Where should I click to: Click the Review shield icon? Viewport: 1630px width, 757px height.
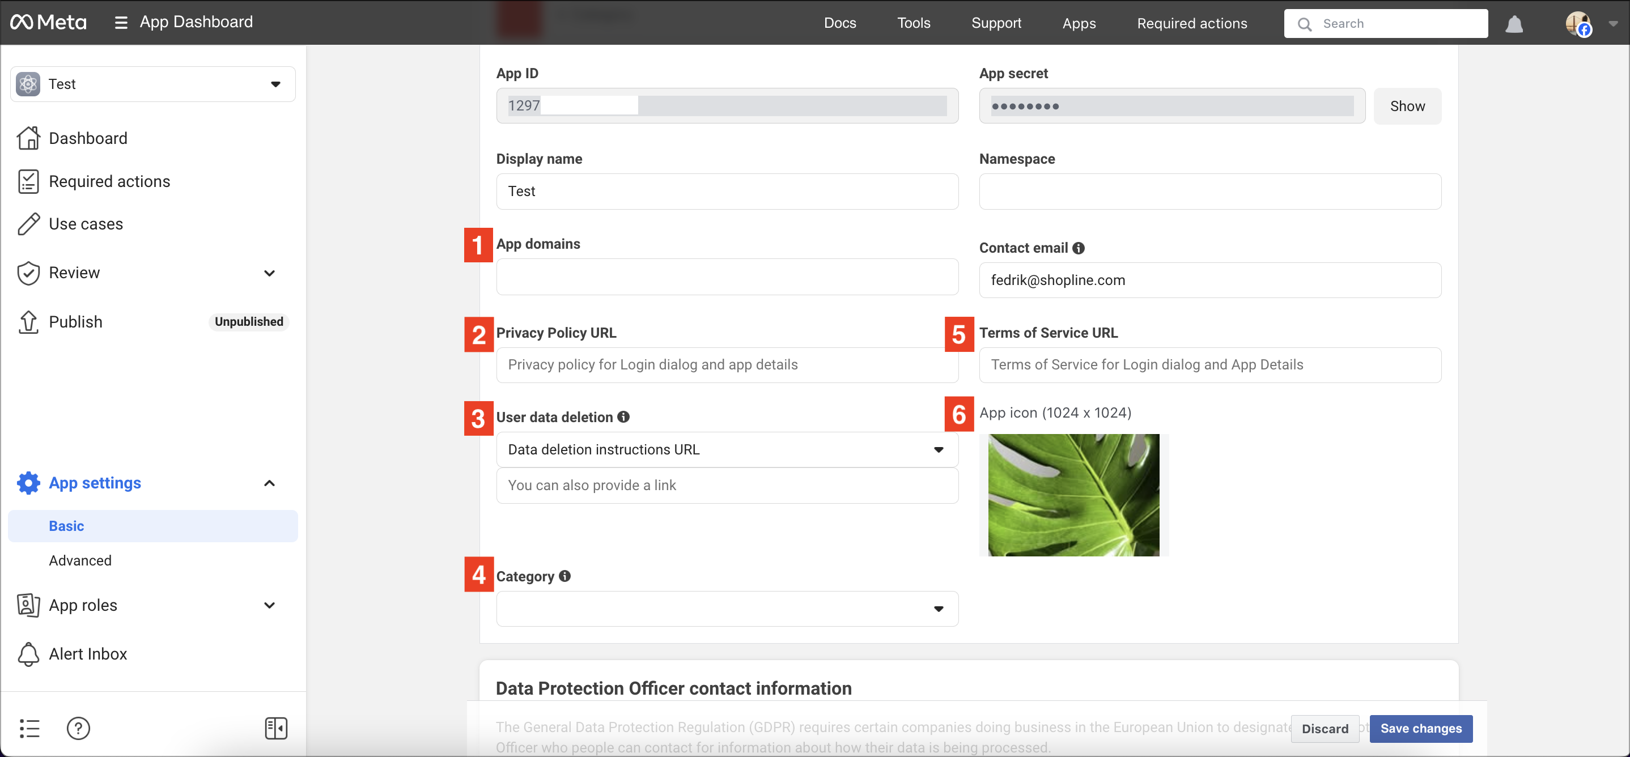[x=28, y=273]
